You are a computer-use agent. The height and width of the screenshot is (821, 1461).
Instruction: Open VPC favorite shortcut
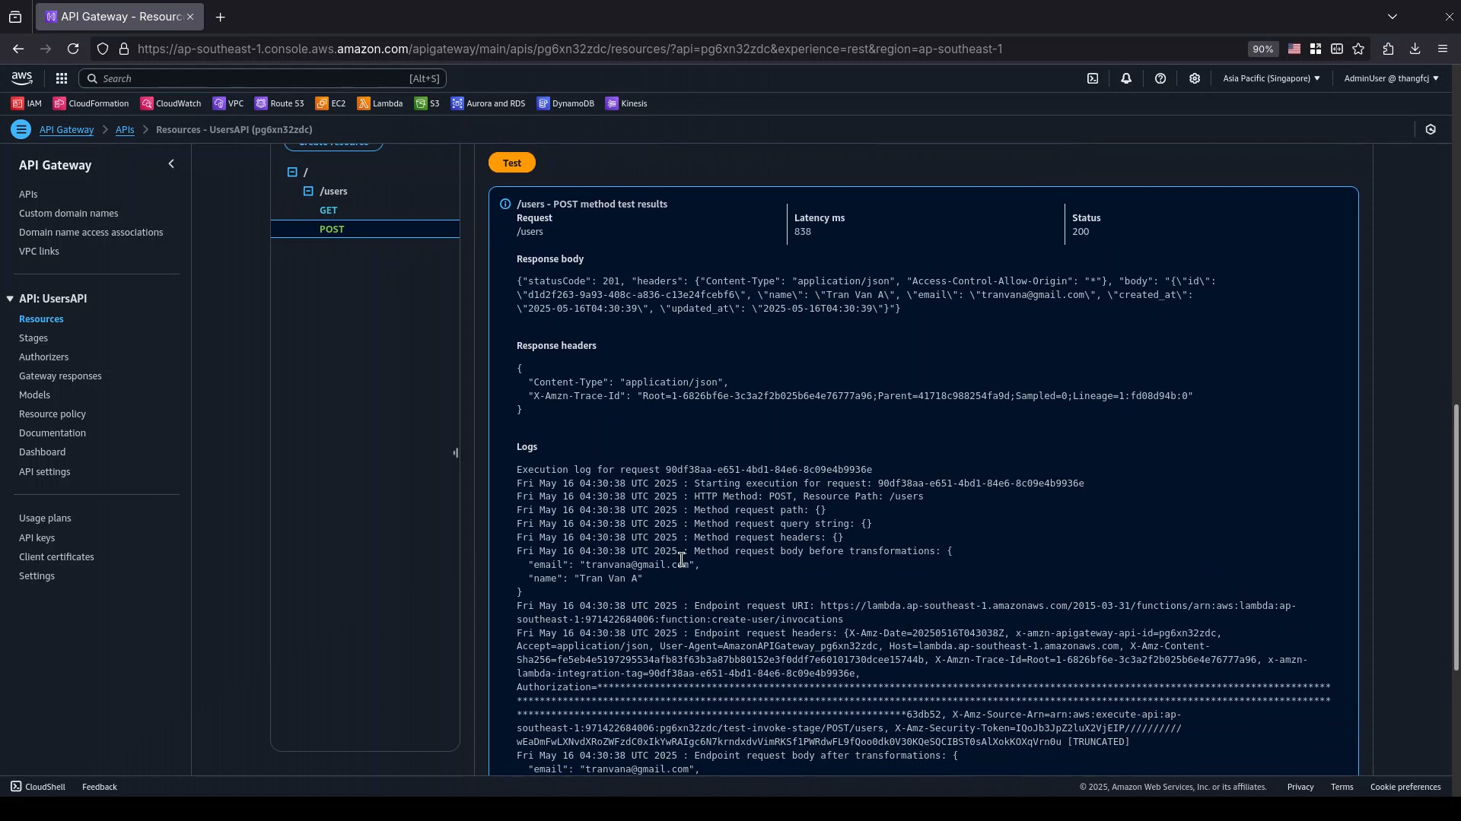229,103
